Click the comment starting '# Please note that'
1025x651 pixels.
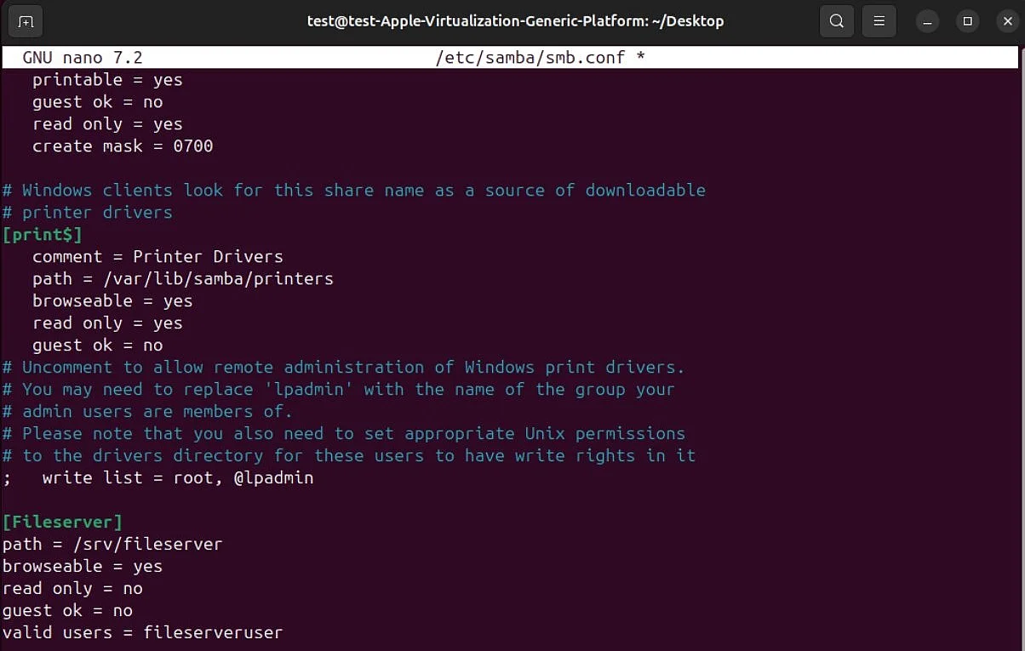point(344,433)
